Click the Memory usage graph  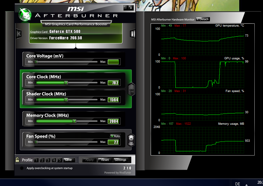click(203, 140)
